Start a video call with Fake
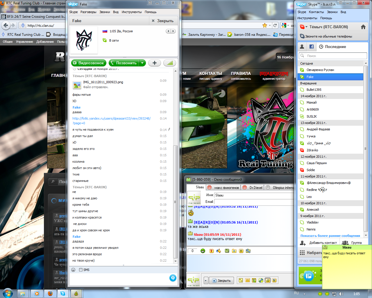The width and height of the screenshot is (372, 298). click(x=89, y=63)
